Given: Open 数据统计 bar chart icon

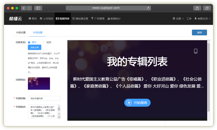Looking at the screenshot, I should tap(109, 19).
